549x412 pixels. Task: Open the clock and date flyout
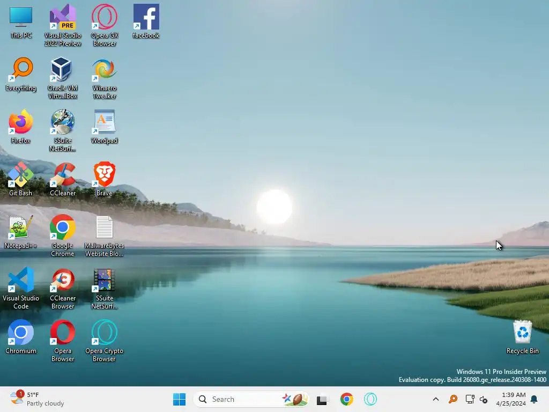coord(511,399)
